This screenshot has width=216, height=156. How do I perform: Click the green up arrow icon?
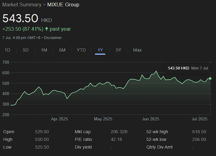point(47,29)
